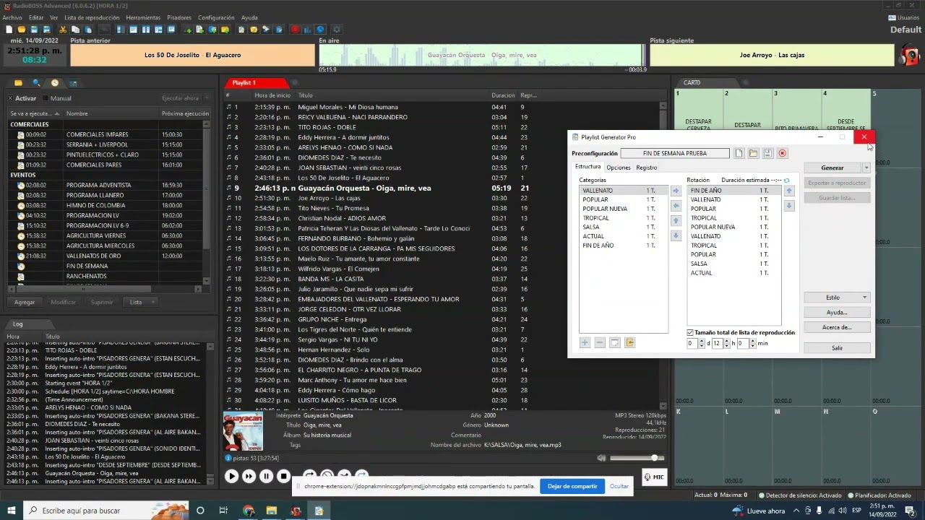The width and height of the screenshot is (925, 520).
Task: Click the Ayuda... button
Action: tap(837, 313)
